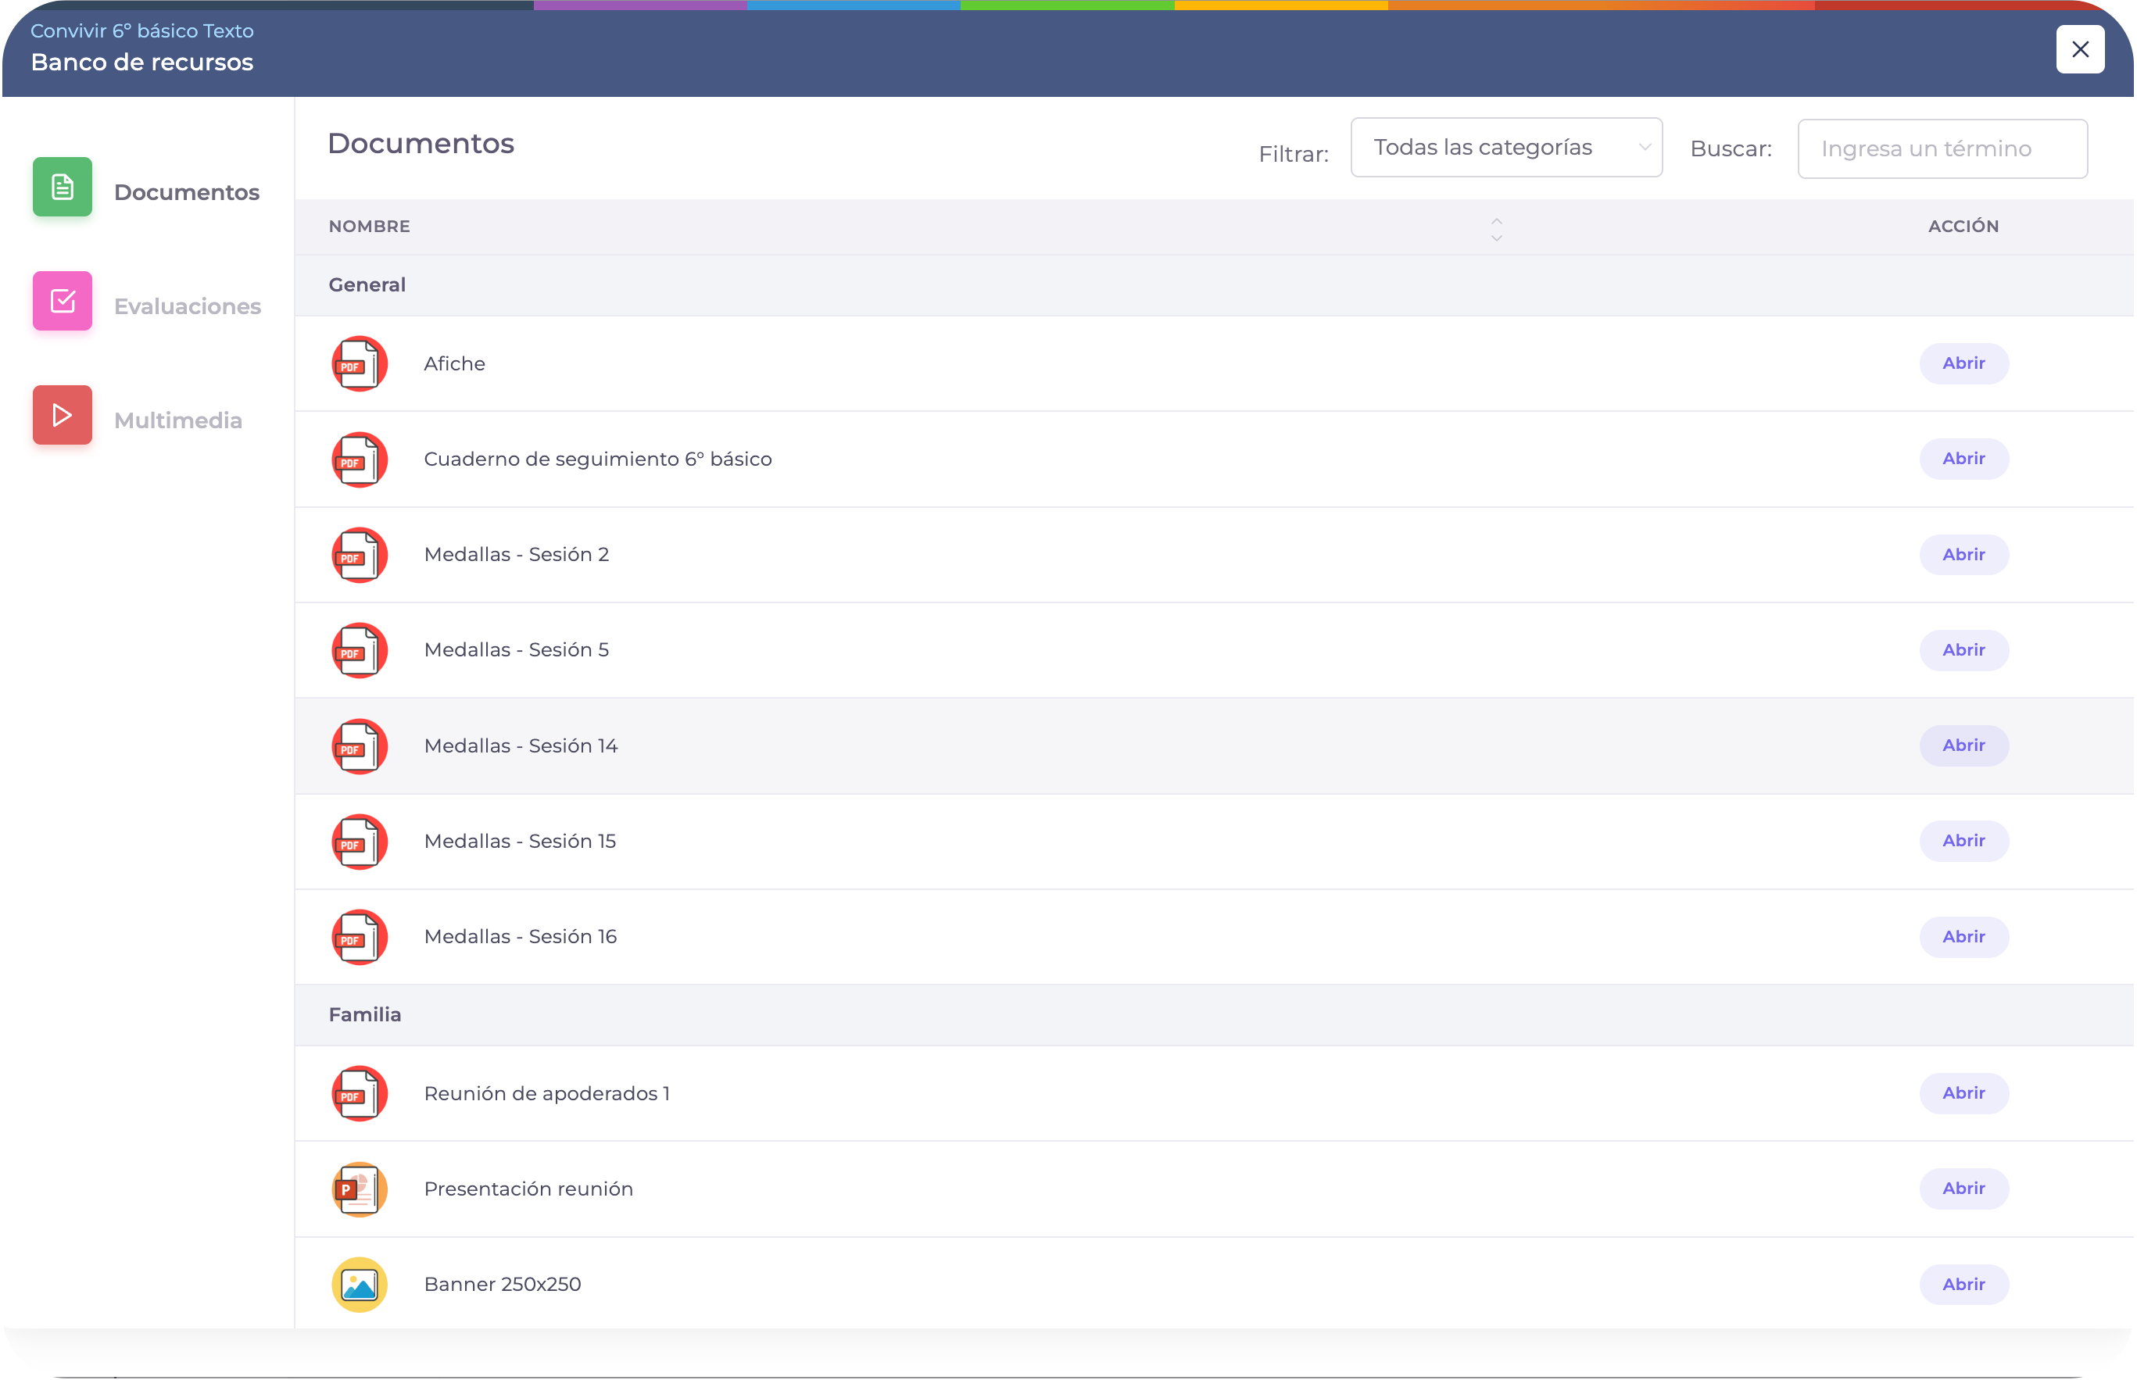Switch to the Documentos section label
Viewport: 2137px width, 1380px height.
(187, 193)
